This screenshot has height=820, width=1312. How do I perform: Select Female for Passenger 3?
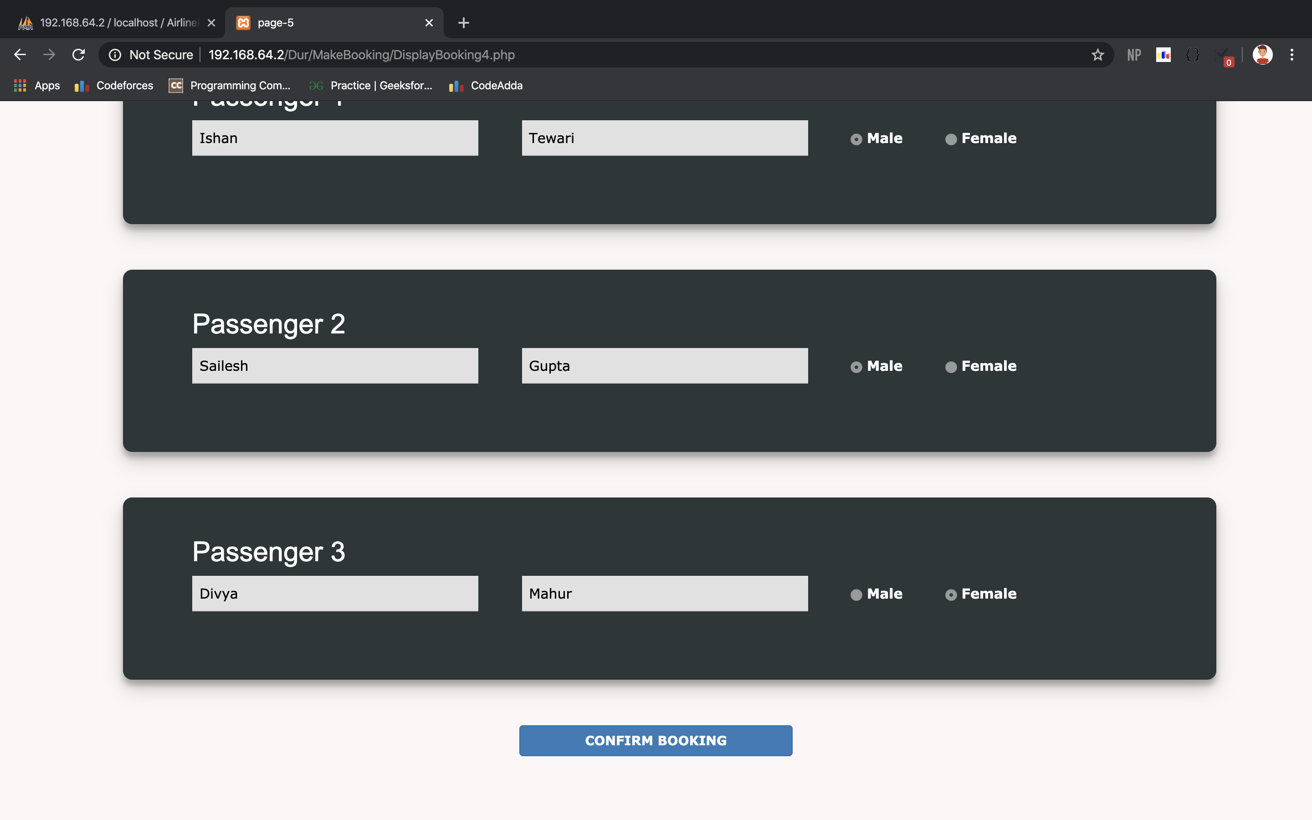[950, 595]
